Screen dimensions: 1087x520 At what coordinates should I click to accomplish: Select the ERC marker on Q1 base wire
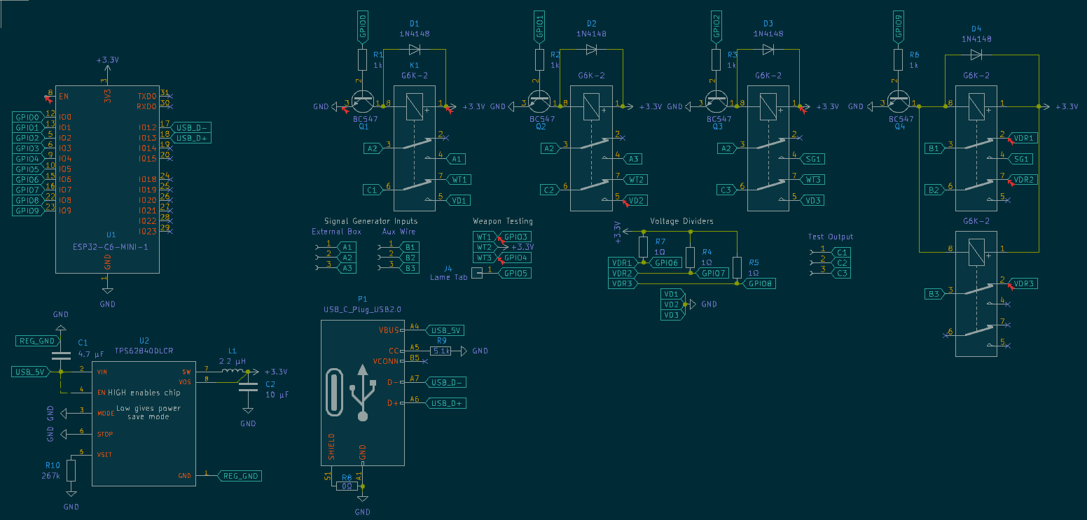click(x=345, y=108)
